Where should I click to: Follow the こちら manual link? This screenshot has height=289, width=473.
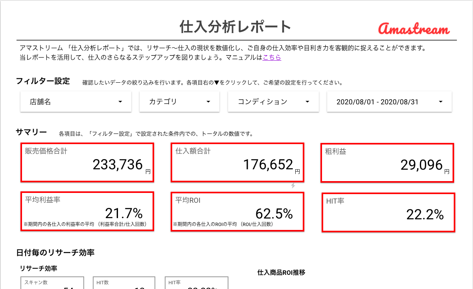click(272, 57)
